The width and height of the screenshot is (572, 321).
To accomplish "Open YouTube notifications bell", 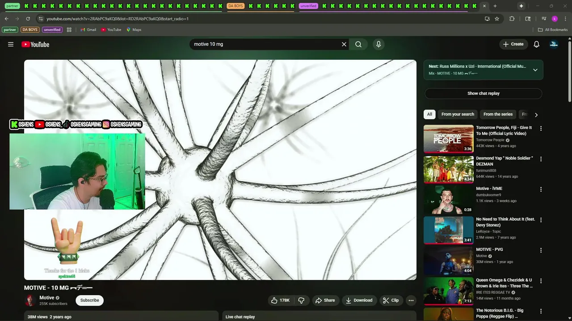I will [x=536, y=44].
